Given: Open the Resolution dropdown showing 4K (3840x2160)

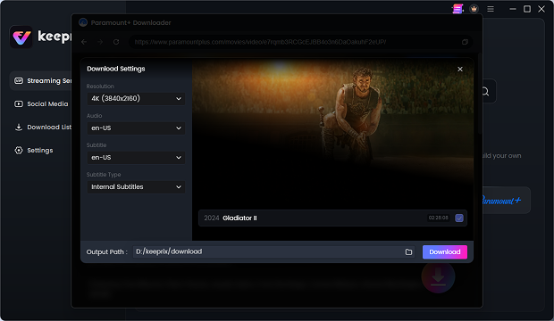Looking at the screenshot, I should point(136,99).
